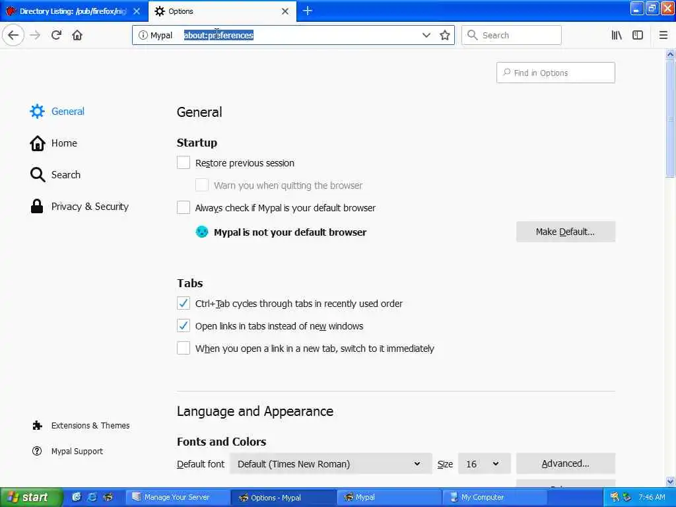Focus the toolbar Search box
Viewport: 676px width, 507px height.
point(512,35)
